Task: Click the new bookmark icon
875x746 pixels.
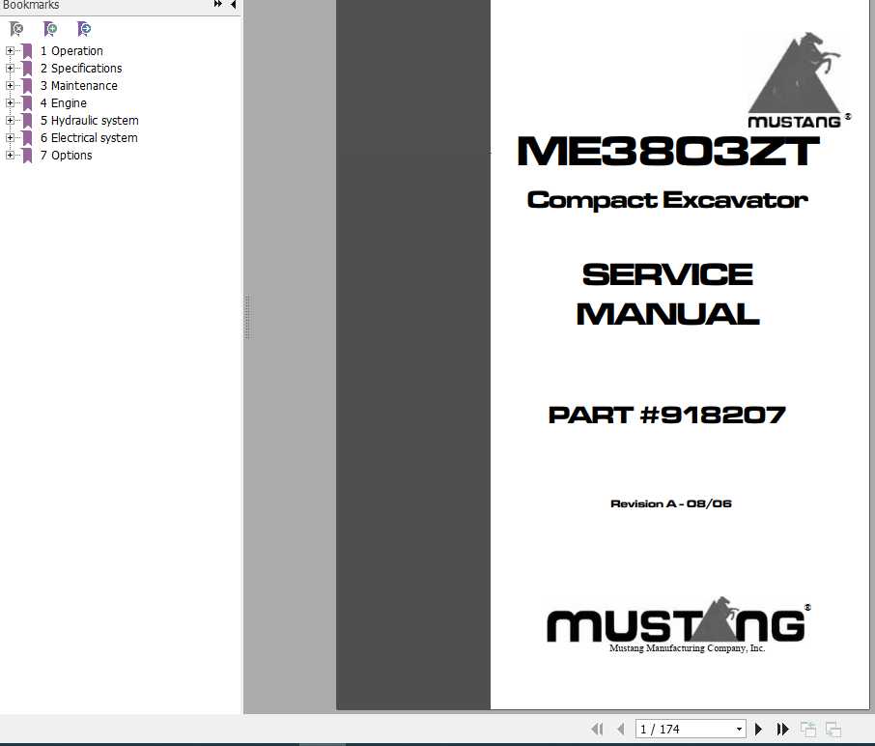Action: 50,29
